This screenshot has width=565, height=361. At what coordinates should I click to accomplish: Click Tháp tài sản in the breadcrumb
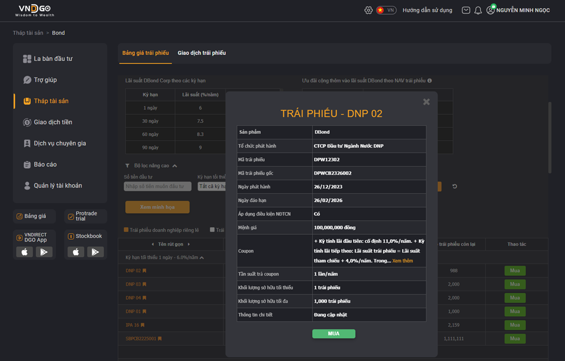click(x=28, y=33)
